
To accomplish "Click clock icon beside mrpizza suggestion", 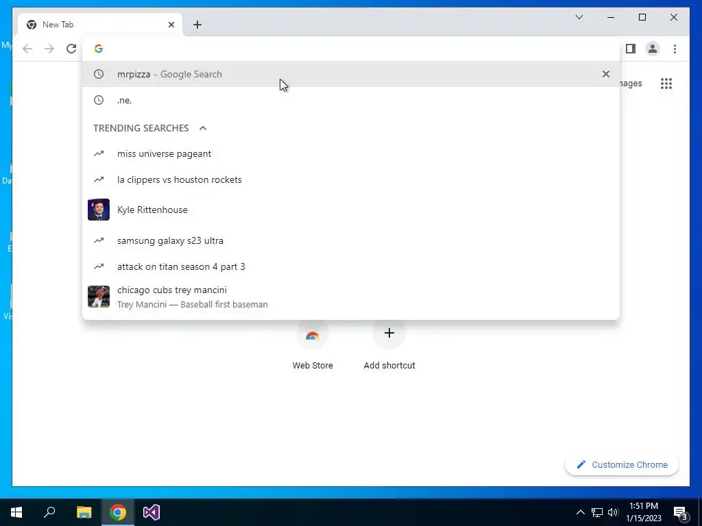I will coord(99,74).
